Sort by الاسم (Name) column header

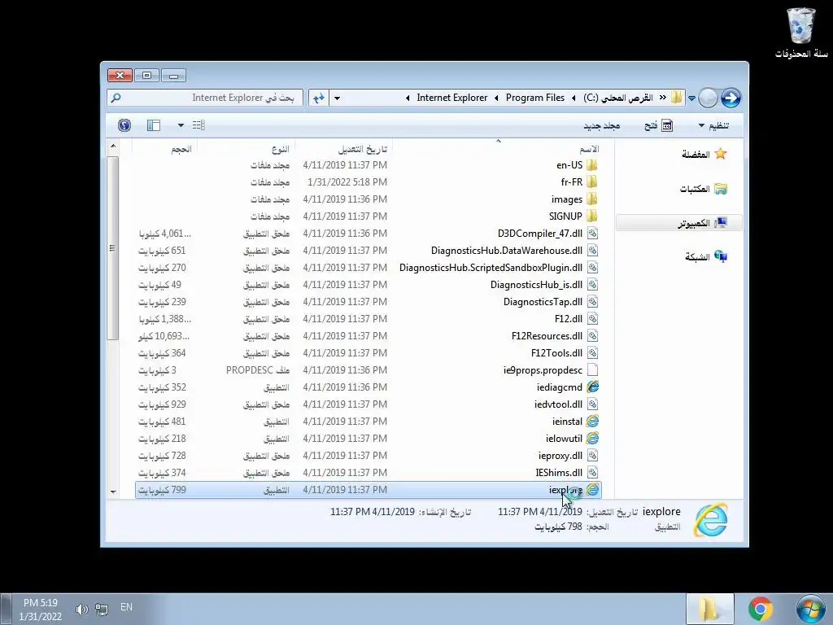pos(589,149)
